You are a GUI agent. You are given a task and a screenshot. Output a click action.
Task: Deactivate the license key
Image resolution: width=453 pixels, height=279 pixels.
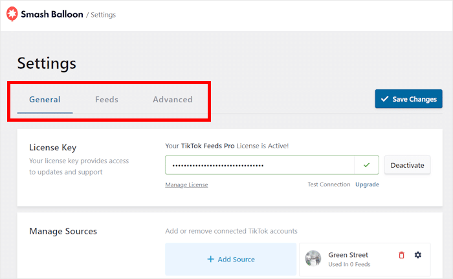408,165
